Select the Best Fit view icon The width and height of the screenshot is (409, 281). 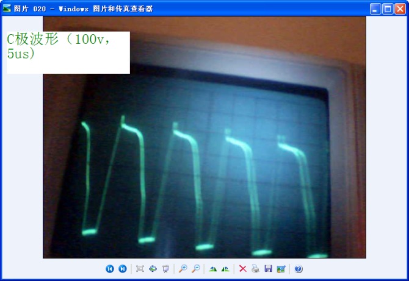[x=140, y=269]
